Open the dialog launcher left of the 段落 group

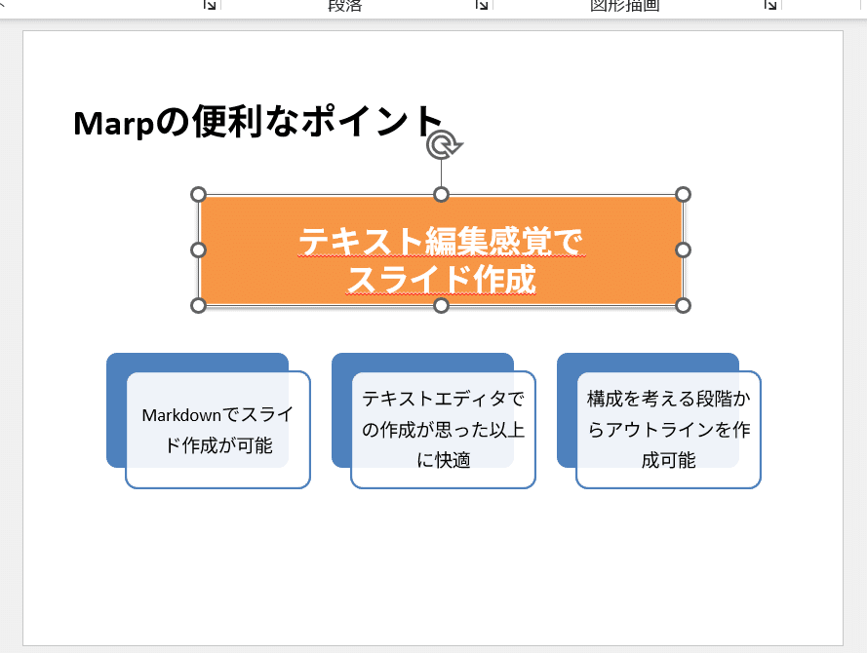(210, 5)
